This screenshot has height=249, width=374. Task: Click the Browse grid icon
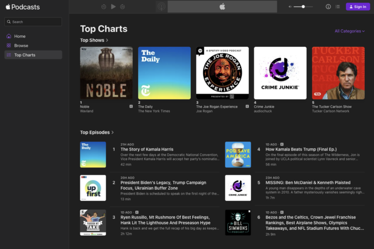pos(9,45)
